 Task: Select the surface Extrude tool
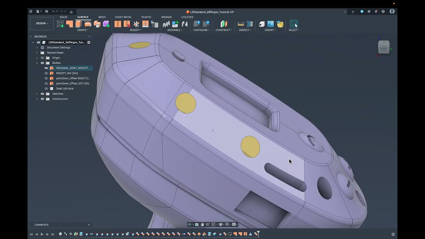pos(79,24)
